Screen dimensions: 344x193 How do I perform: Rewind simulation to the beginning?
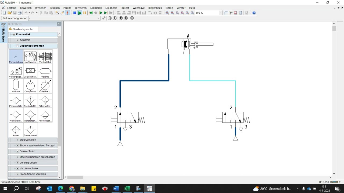pyautogui.click(x=91, y=13)
